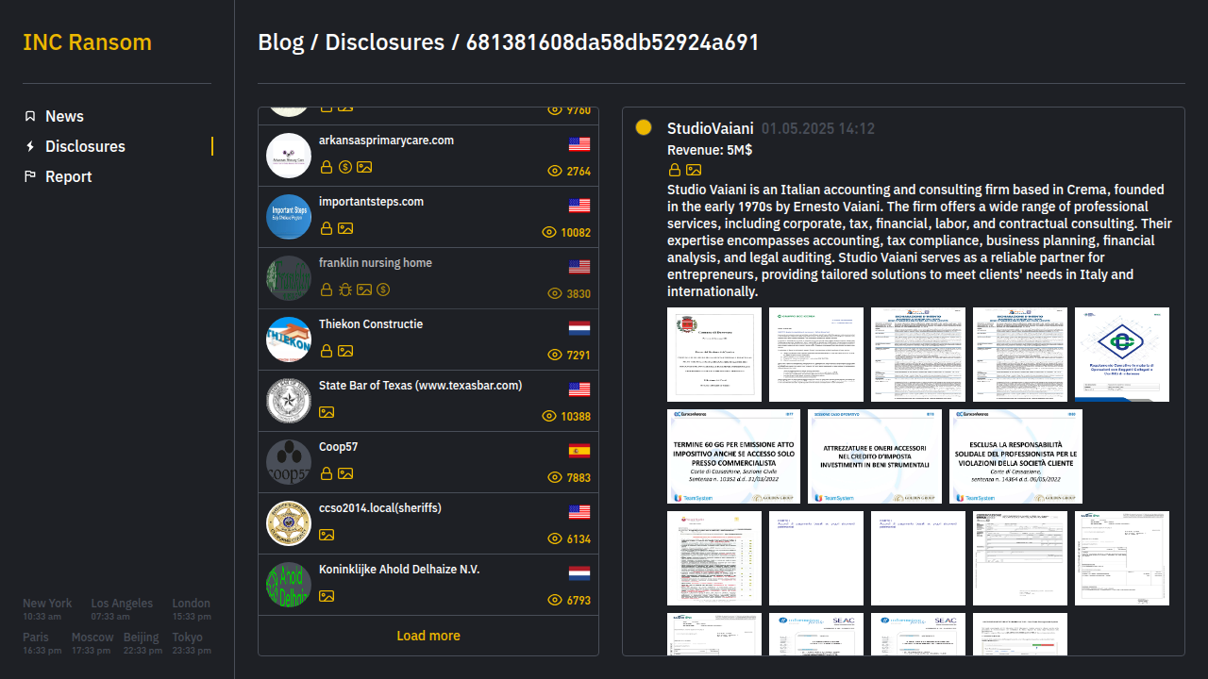Click image icon in Thiekon Constructie row

point(345,351)
